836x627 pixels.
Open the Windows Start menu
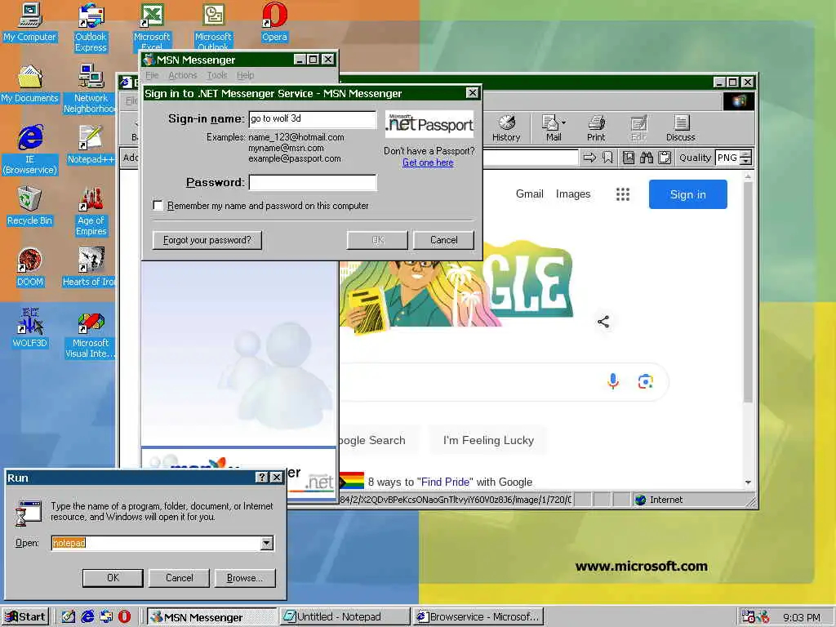click(25, 616)
